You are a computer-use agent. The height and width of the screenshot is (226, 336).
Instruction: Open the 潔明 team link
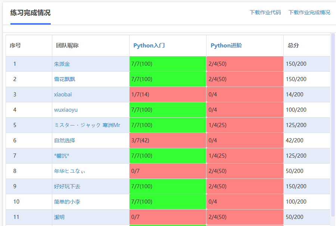pyautogui.click(x=59, y=217)
